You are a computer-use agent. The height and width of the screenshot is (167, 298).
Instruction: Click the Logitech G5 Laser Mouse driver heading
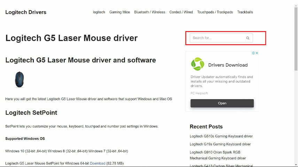pos(71,38)
